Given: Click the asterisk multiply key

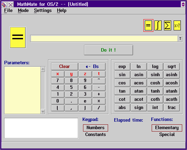Looking at the screenshot, I should tap(99, 101).
